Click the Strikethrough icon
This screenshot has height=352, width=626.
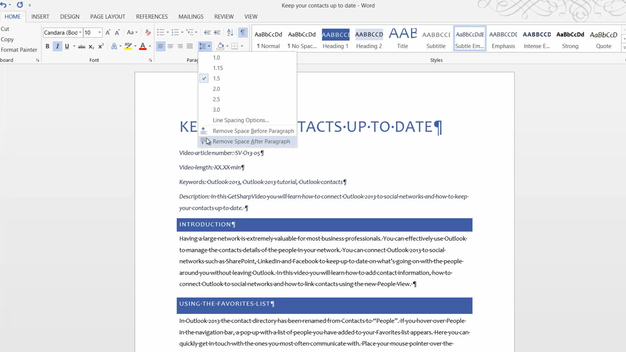tap(82, 47)
